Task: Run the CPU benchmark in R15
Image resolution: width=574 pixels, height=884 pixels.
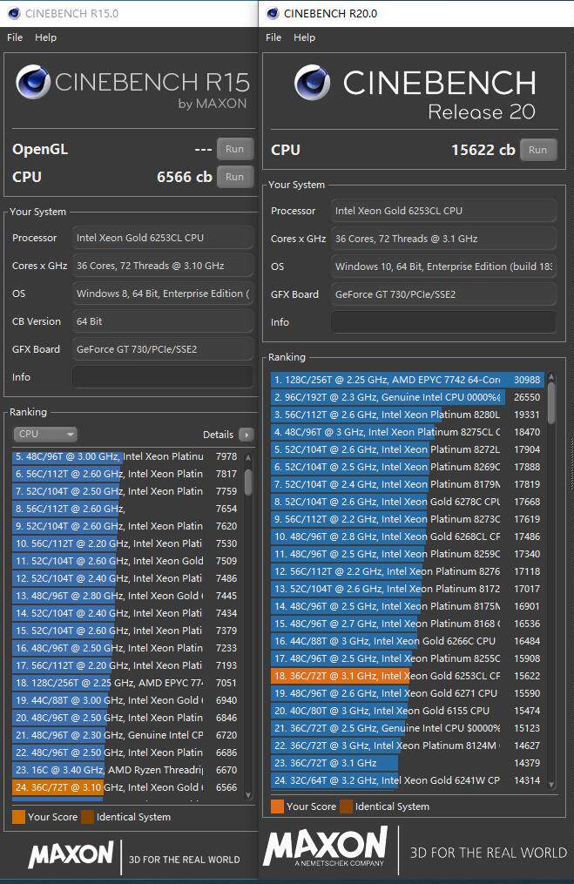Action: pyautogui.click(x=234, y=177)
